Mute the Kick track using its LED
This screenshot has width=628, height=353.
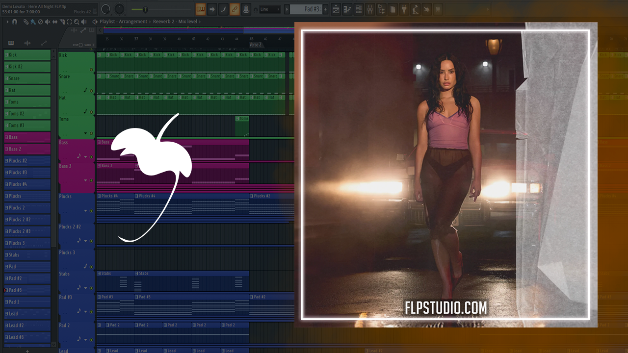click(x=91, y=70)
